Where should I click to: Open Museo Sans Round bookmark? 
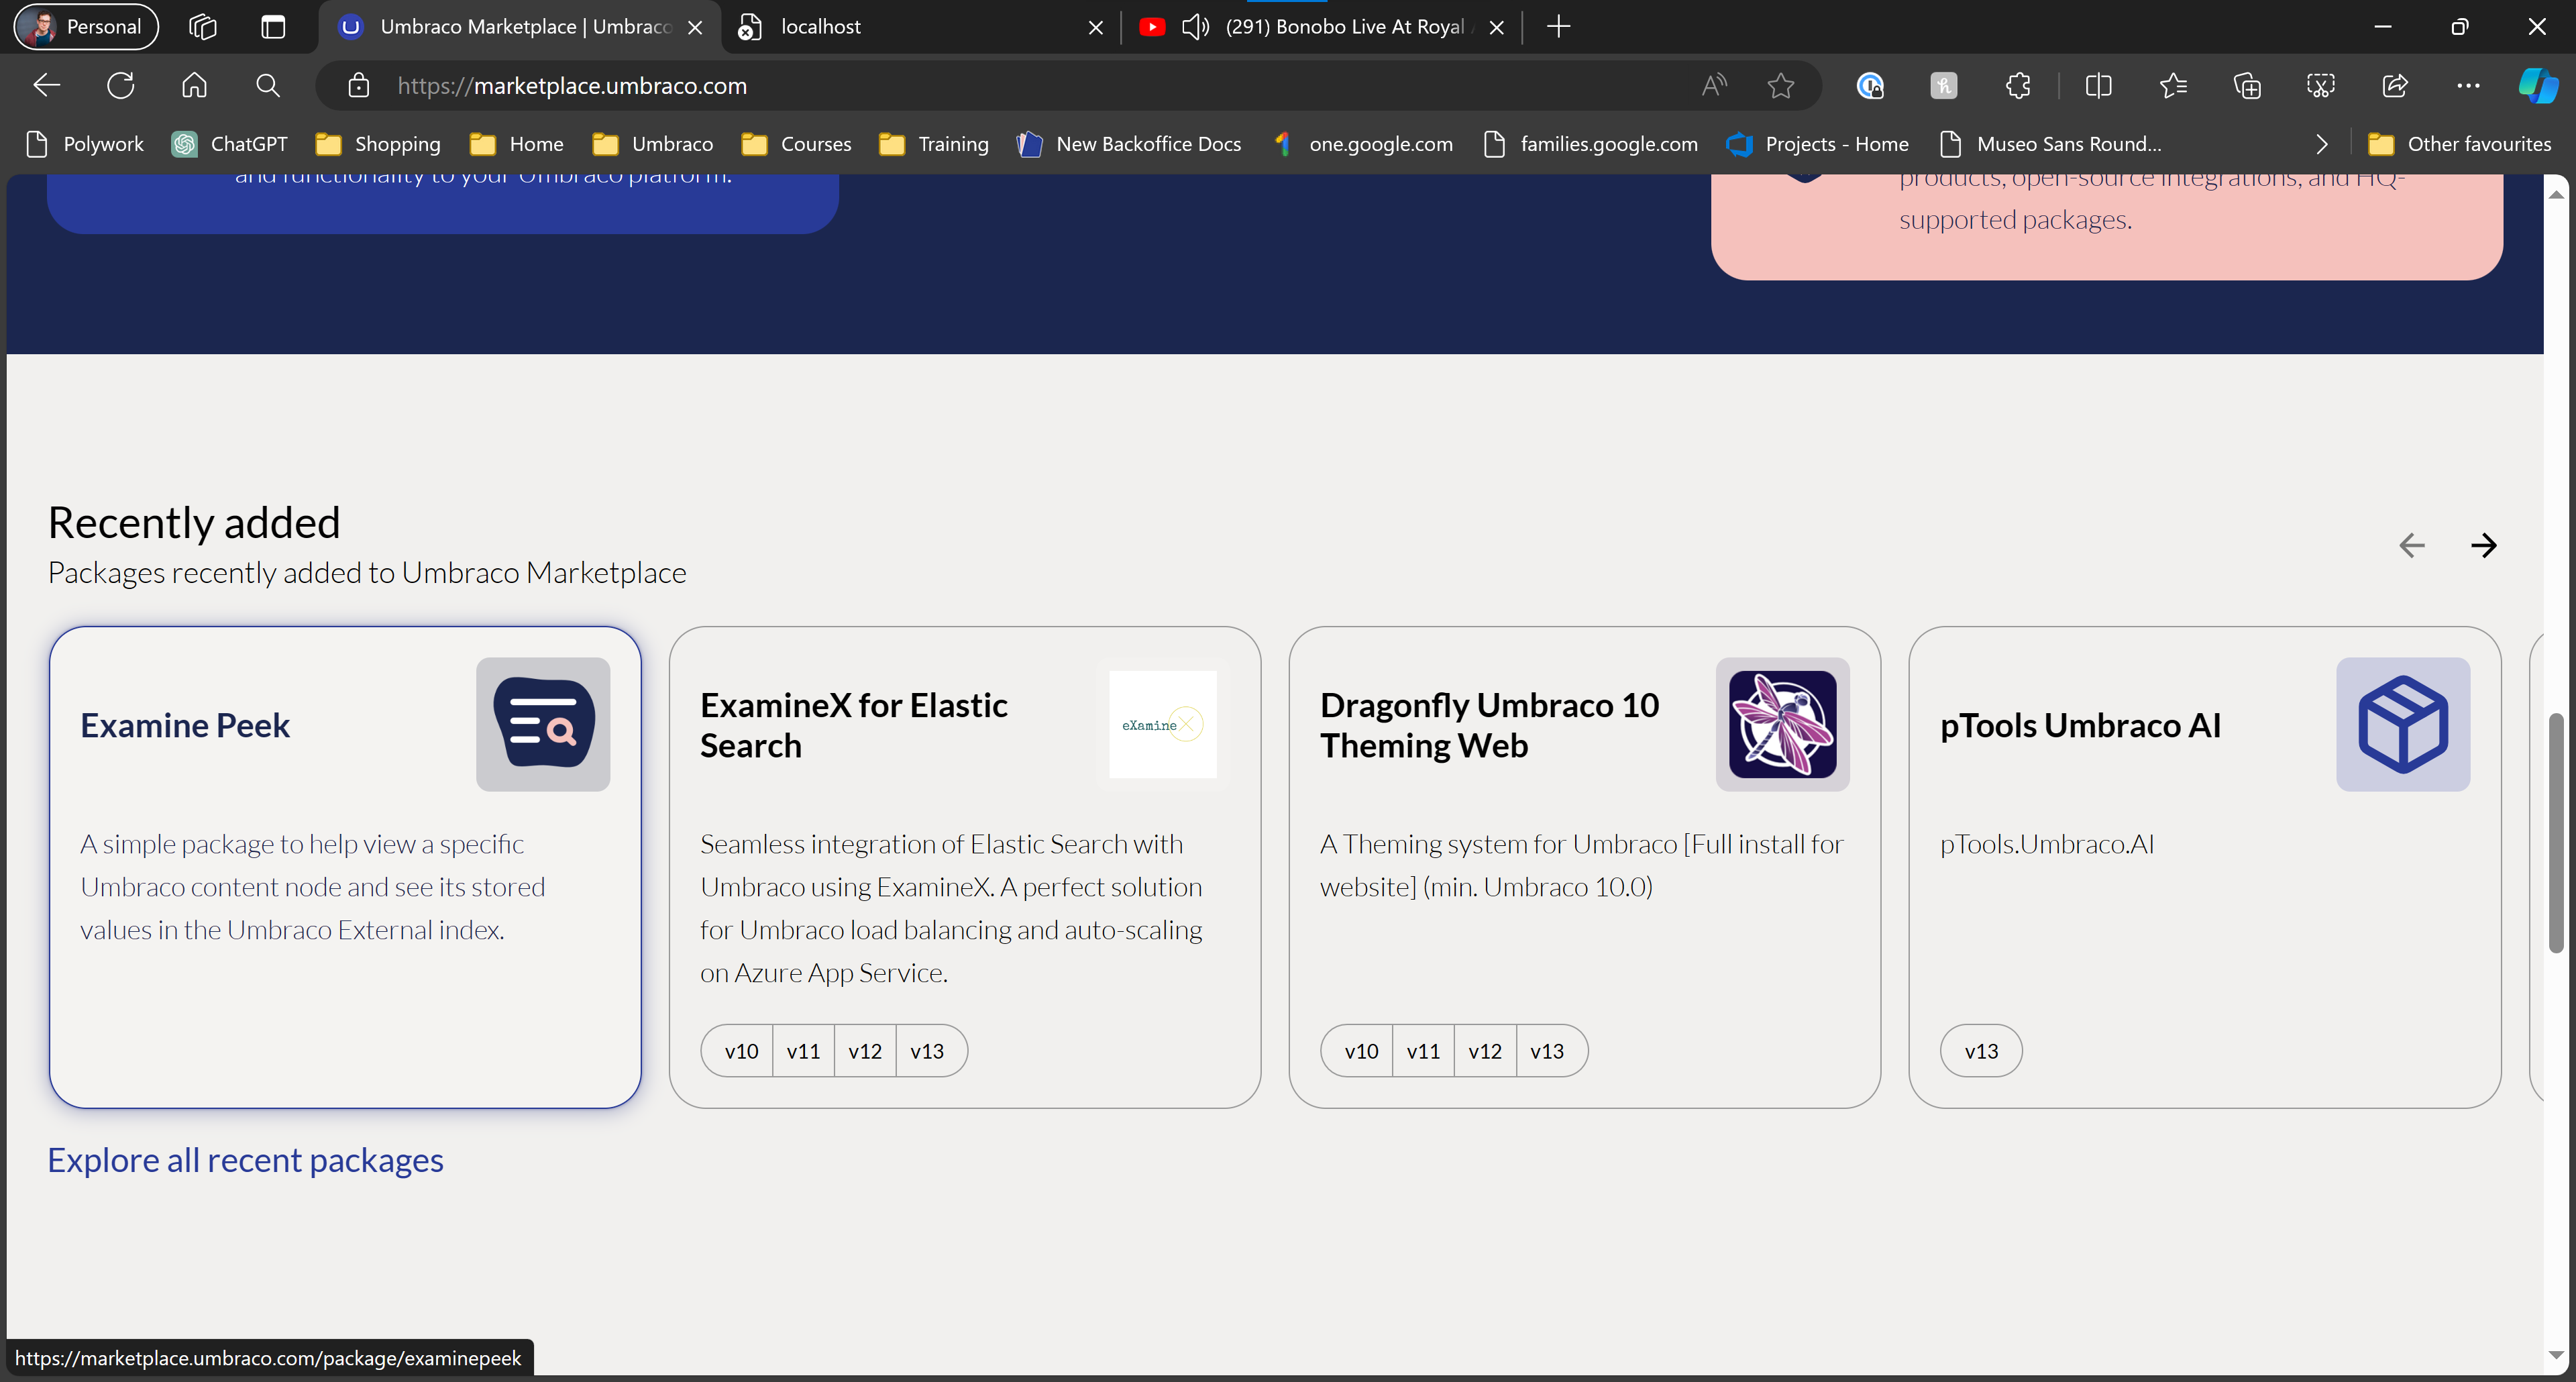pos(2050,144)
